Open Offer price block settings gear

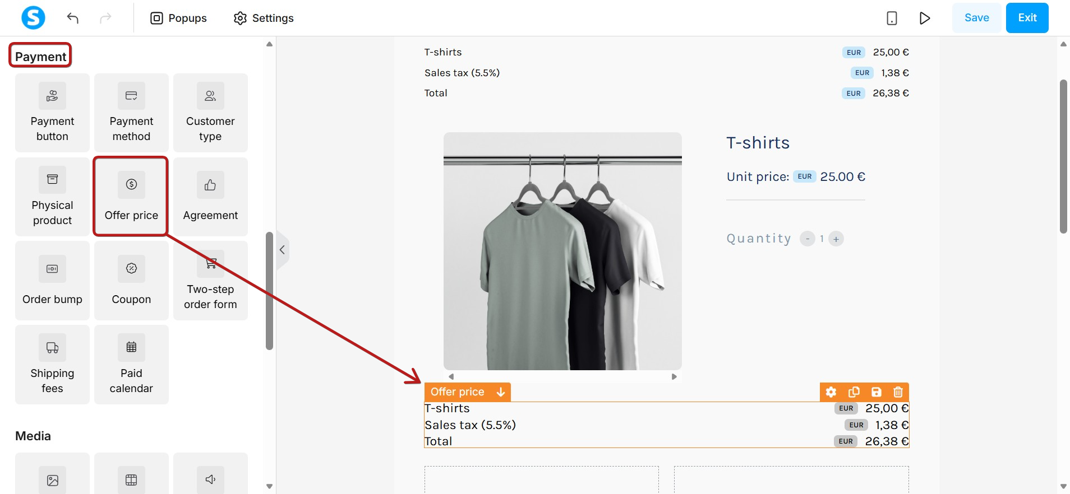click(x=831, y=392)
